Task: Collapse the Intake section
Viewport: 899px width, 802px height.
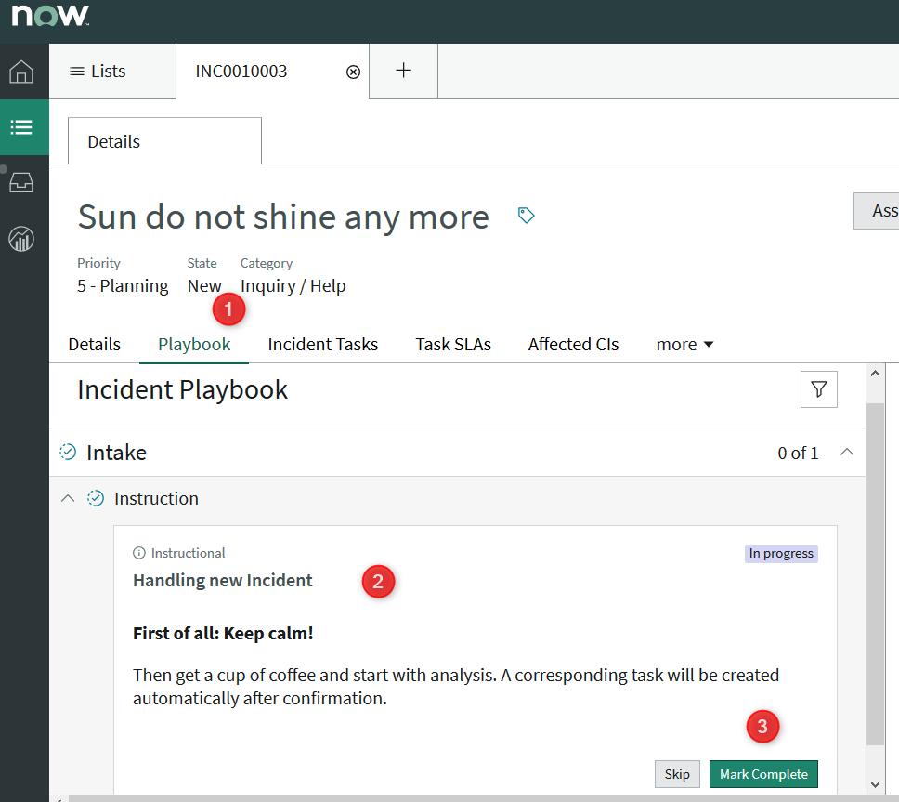Action: point(846,452)
